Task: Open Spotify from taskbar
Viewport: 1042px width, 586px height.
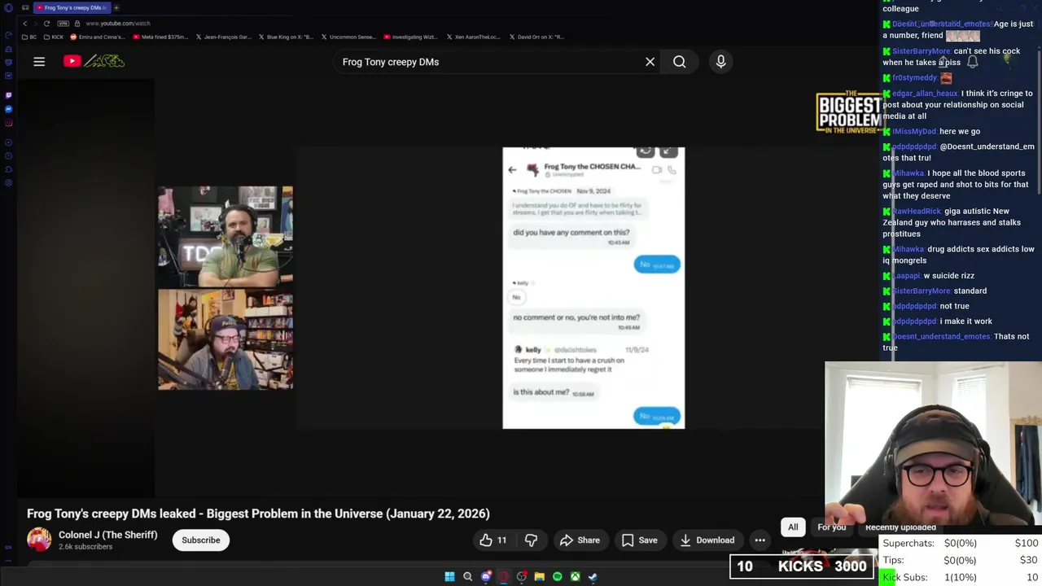Action: pos(557,576)
